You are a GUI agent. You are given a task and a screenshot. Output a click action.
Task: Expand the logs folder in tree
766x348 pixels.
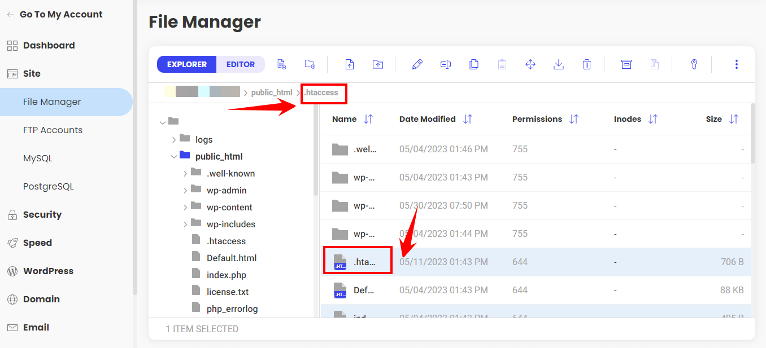tap(174, 139)
